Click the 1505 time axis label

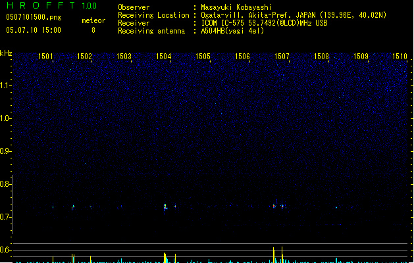tap(203, 57)
